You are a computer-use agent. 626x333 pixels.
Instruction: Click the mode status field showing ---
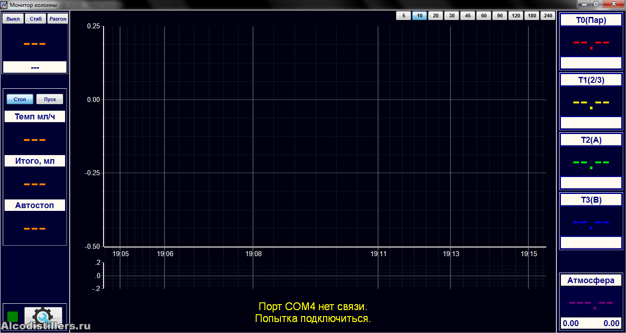tap(35, 67)
